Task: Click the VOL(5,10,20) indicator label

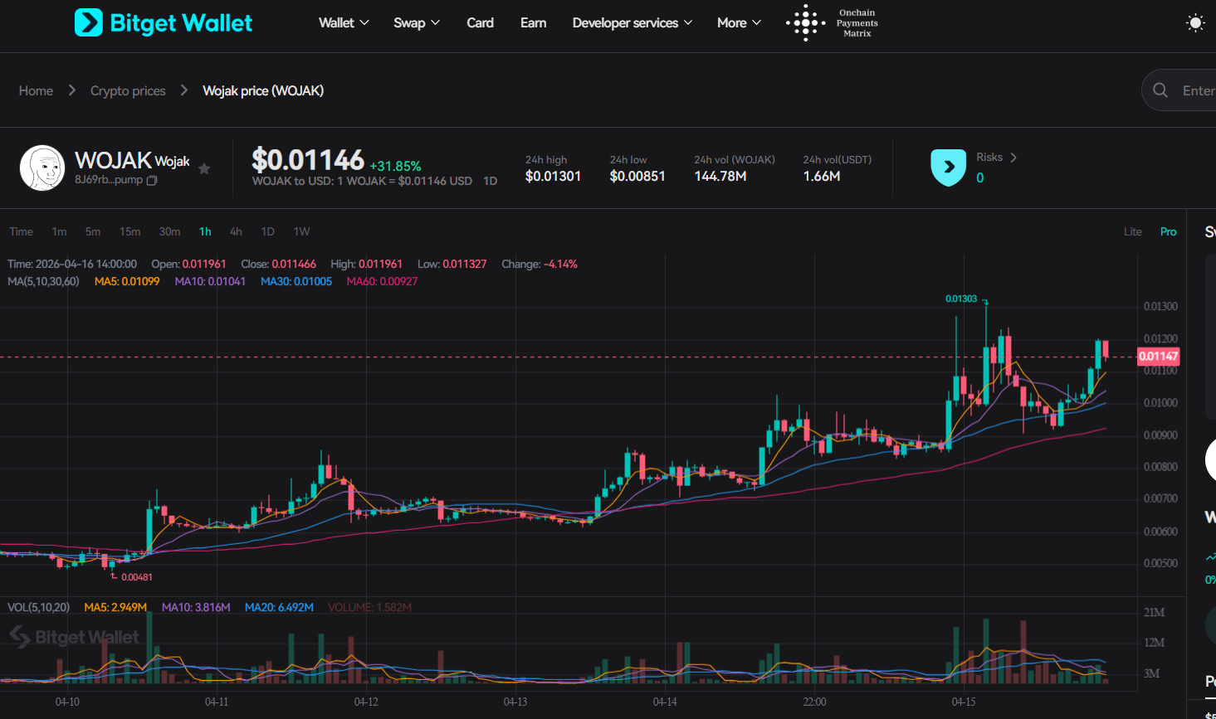Action: coord(39,607)
